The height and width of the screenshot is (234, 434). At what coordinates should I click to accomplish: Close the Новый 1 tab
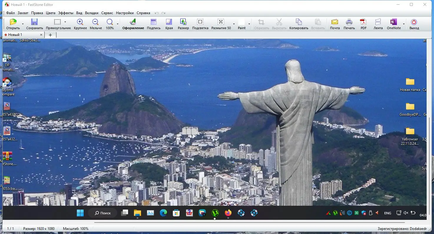tap(41, 35)
